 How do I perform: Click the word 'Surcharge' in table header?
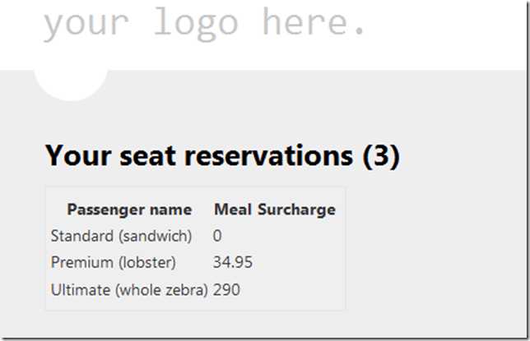click(297, 210)
